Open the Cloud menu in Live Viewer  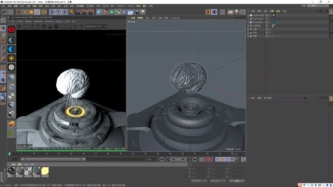[20, 21]
